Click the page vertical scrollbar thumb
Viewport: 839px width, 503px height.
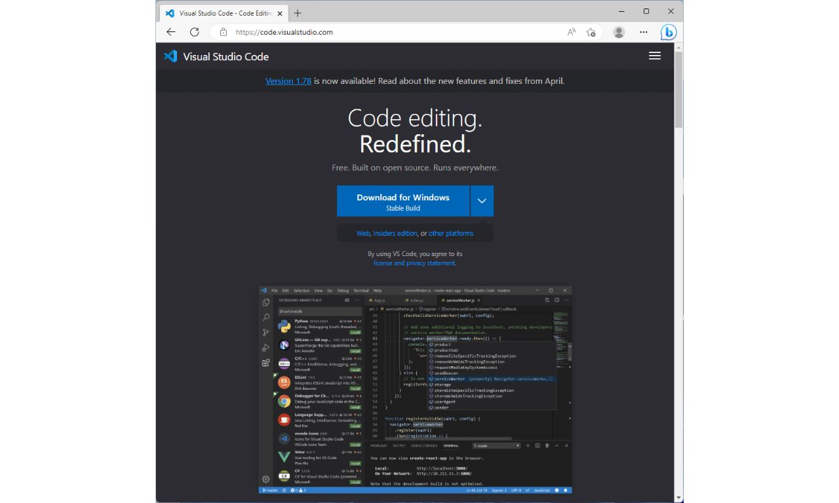(678, 90)
